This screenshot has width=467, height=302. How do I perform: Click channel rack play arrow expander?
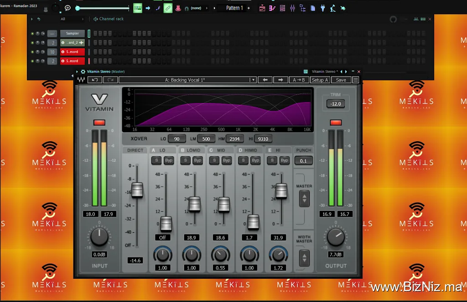(31, 19)
